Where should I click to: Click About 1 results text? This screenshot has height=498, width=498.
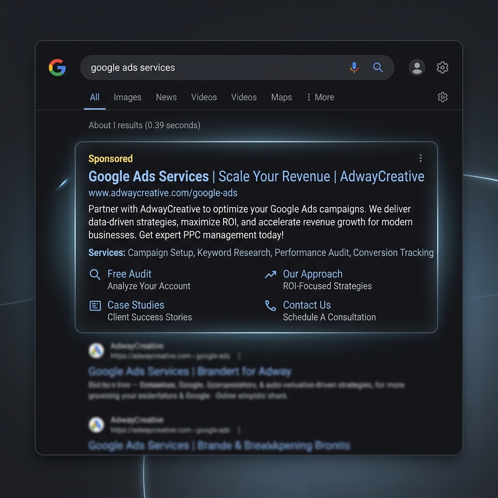pos(144,125)
